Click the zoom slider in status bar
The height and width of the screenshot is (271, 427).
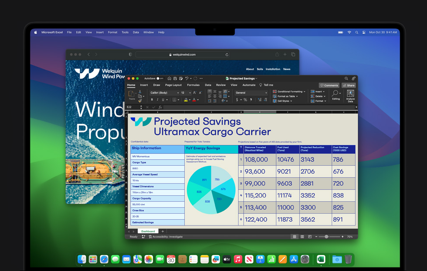click(329, 237)
